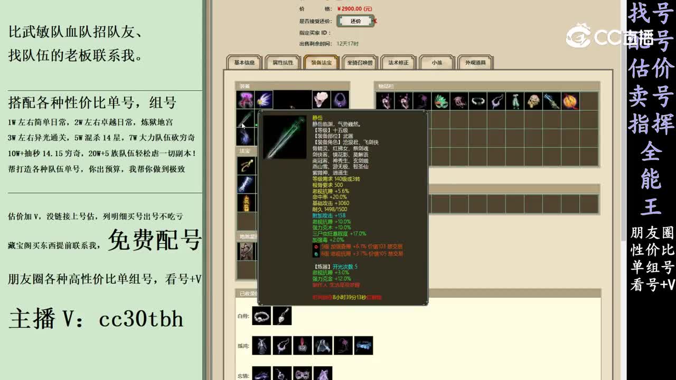This screenshot has width=676, height=380.
Task: Click the pink tassel inventory item
Action: (459, 101)
